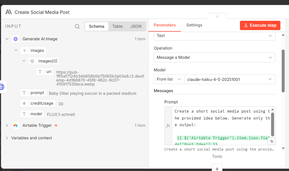
Task: Click the Anthropic logo beside the node title
Action: (9, 12)
